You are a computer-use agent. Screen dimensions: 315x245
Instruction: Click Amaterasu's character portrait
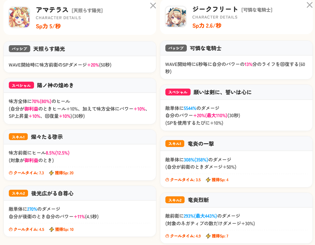(x=19, y=17)
